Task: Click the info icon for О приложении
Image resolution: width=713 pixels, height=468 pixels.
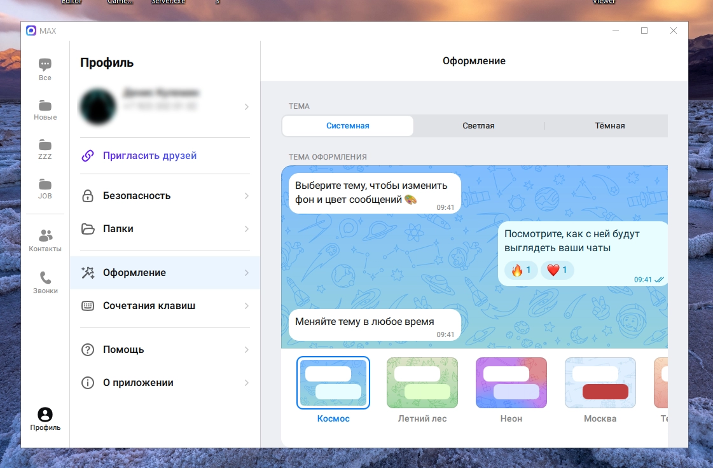Action: click(x=88, y=383)
